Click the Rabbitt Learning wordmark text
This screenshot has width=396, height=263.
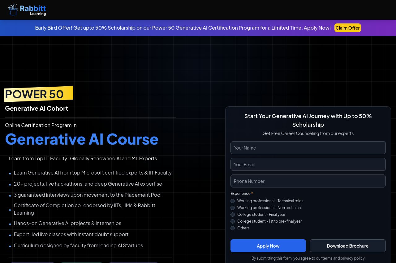[x=33, y=10]
